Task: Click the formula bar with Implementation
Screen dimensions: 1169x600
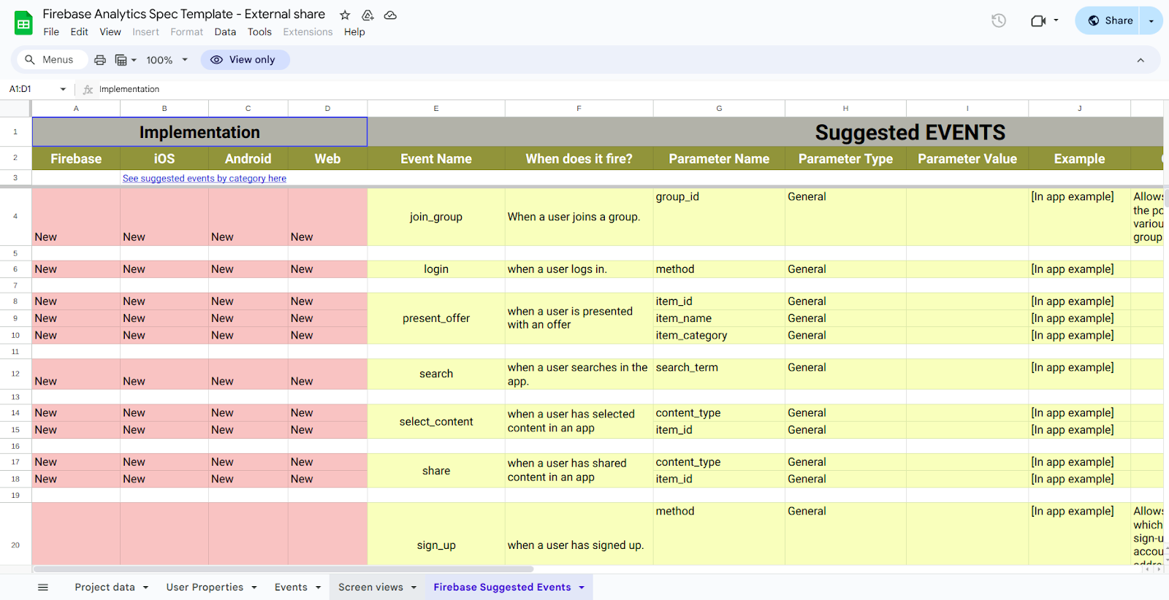Action: click(x=628, y=89)
